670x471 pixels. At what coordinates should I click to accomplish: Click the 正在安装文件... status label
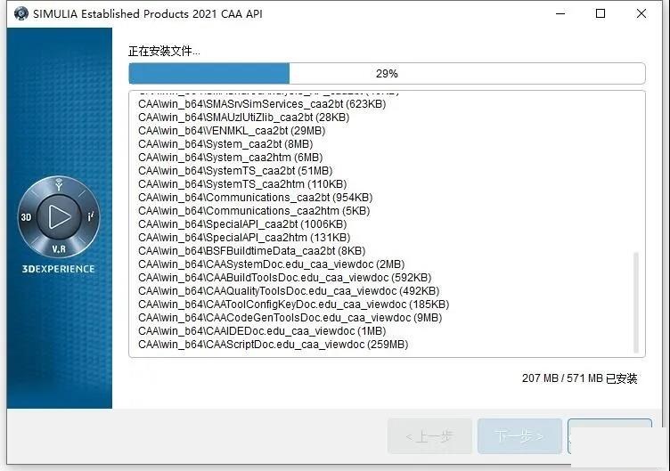pos(164,52)
